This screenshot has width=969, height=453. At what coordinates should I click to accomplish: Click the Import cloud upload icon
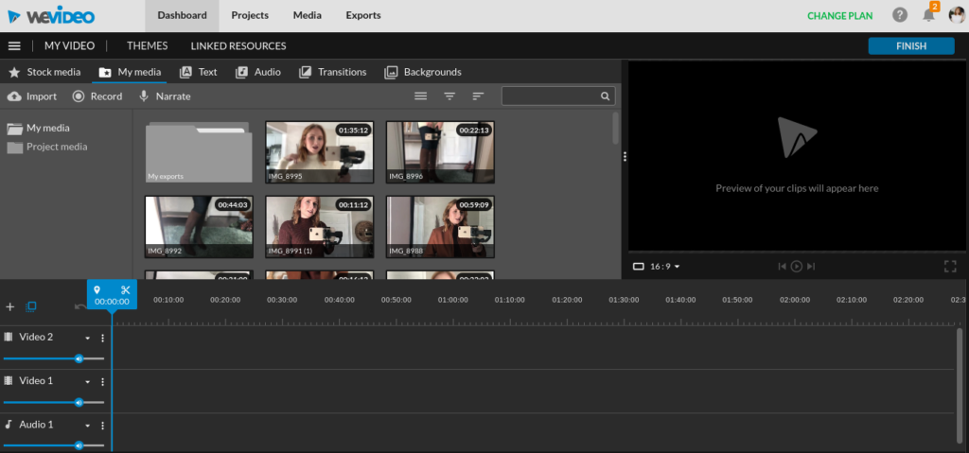14,96
